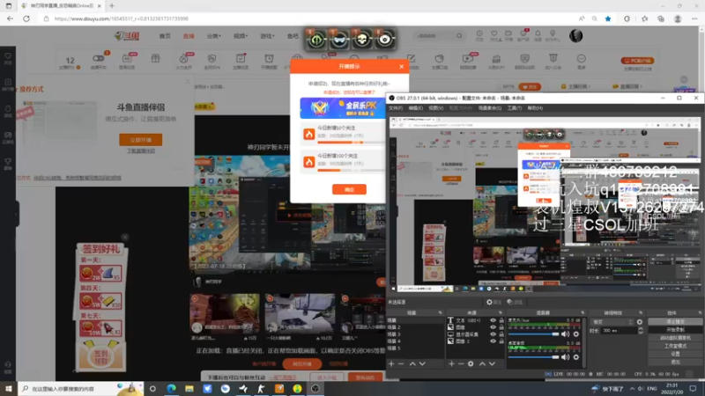Pop out the 场景 scenes dock panel

(x=440, y=312)
